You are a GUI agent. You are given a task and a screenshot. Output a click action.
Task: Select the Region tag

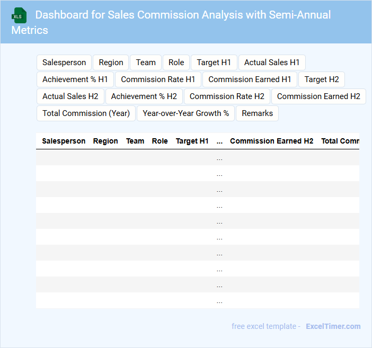111,63
